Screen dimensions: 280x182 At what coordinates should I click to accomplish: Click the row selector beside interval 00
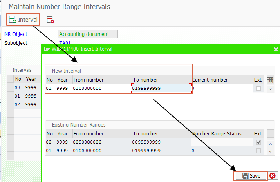click(10, 87)
